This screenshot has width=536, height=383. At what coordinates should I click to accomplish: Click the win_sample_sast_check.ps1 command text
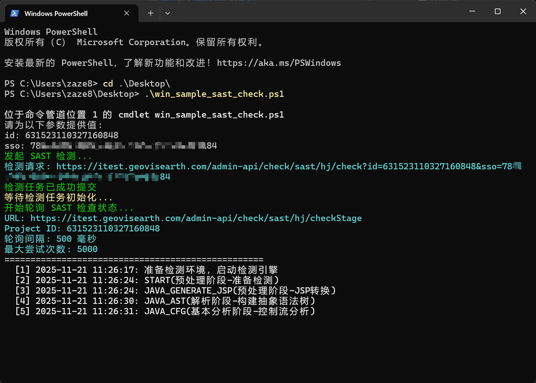(215, 94)
